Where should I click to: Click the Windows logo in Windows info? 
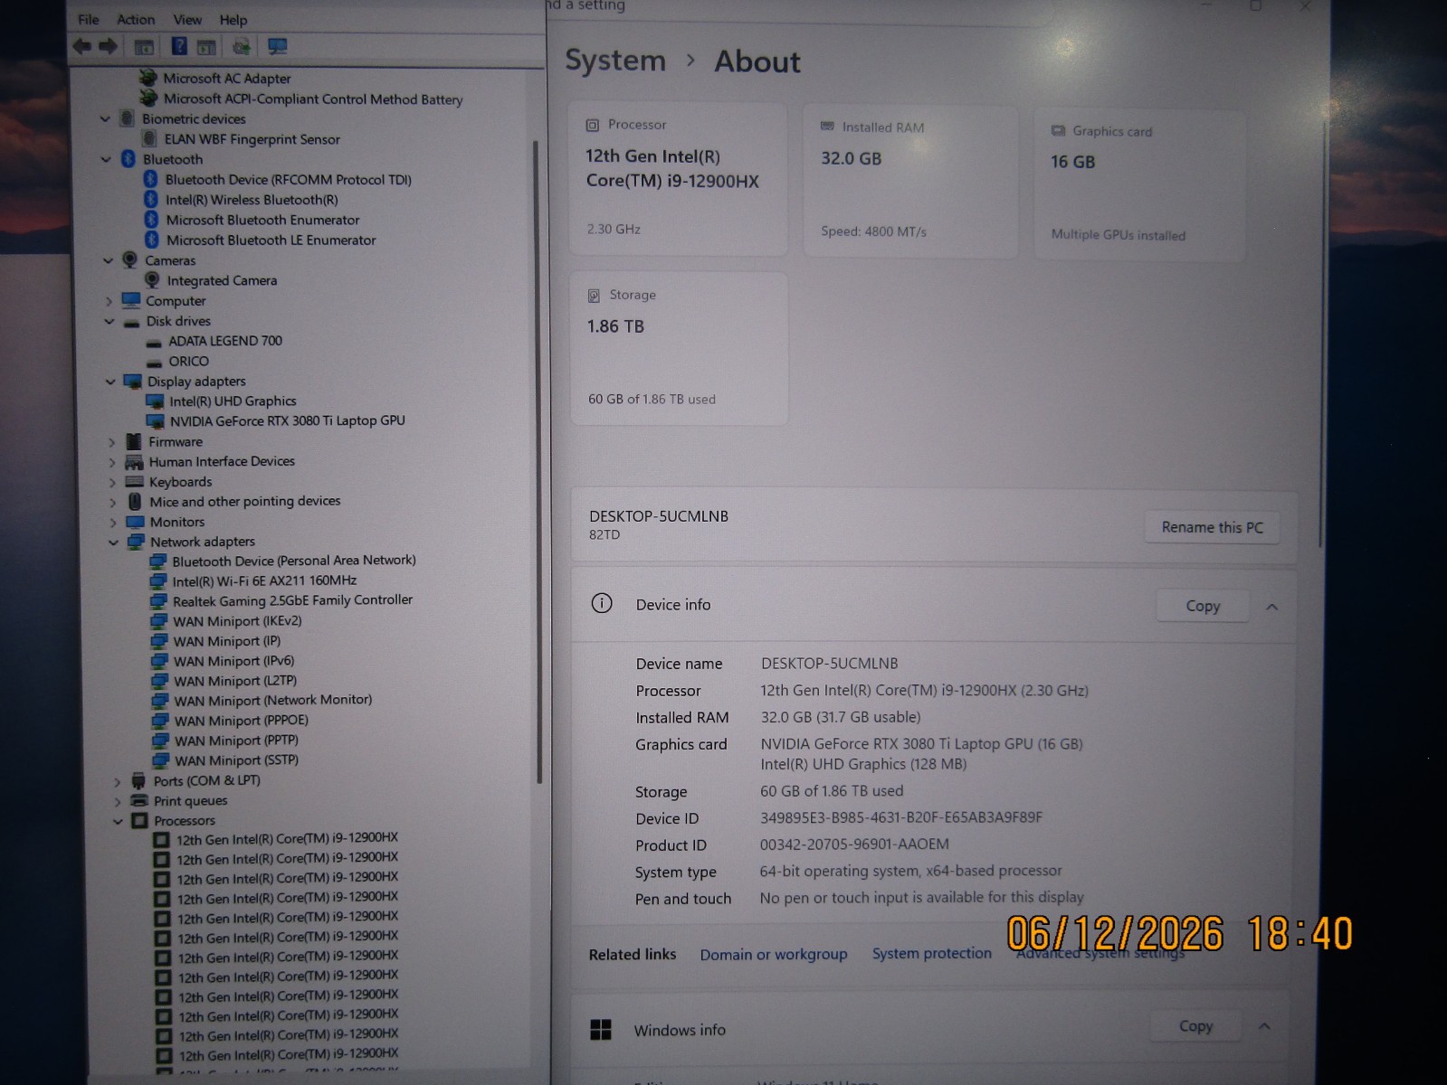(x=601, y=1030)
